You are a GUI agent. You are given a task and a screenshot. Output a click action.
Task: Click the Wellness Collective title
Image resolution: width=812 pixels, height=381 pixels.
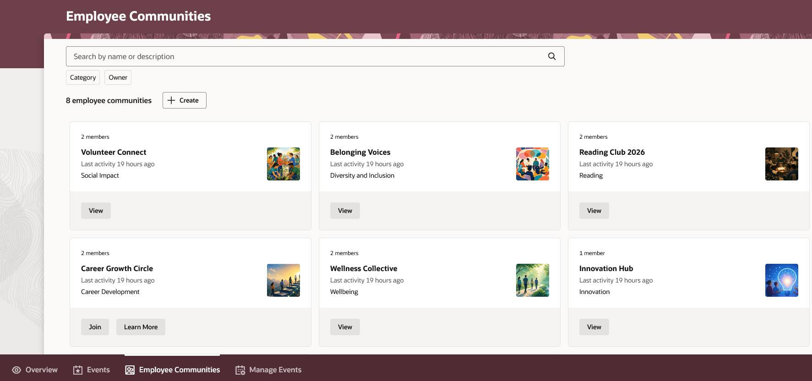click(x=364, y=268)
